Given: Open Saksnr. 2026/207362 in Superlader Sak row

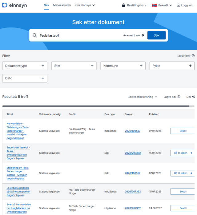Looking at the screenshot, I should point(133,153).
